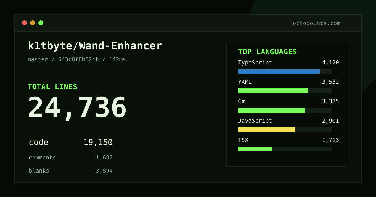Click the comments row label
Screen dimensions: 376x197
coord(42,158)
